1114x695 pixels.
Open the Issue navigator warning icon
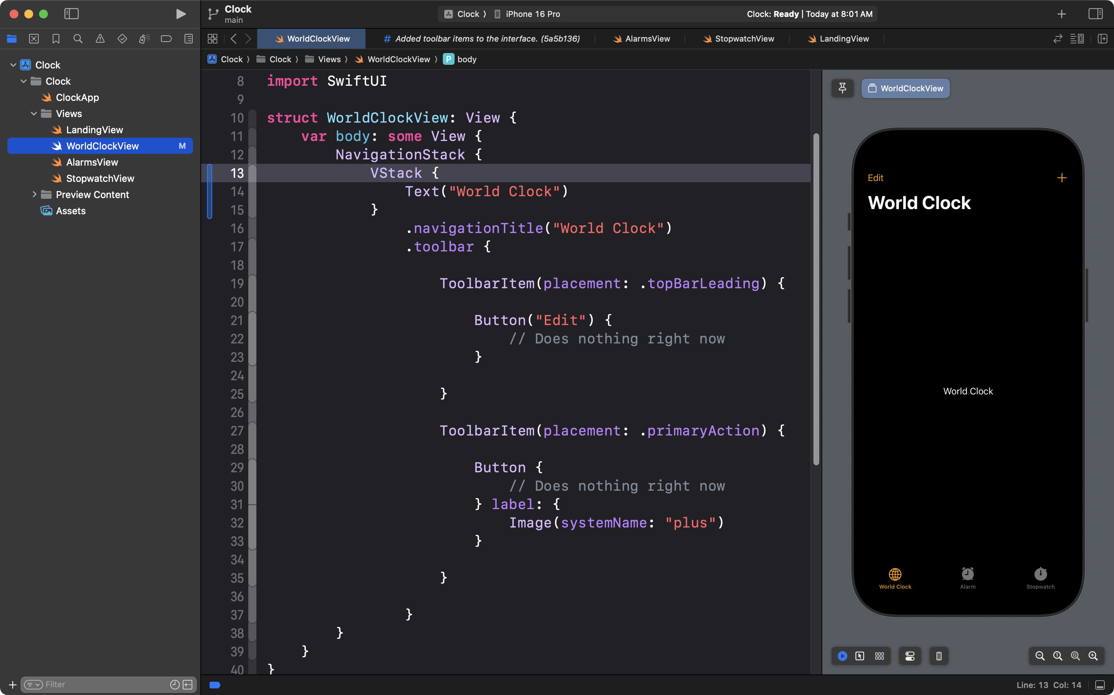click(100, 39)
